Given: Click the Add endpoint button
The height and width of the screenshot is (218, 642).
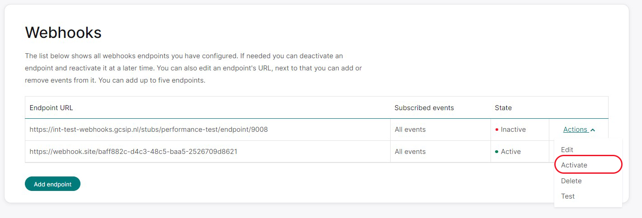Looking at the screenshot, I should pos(52,184).
